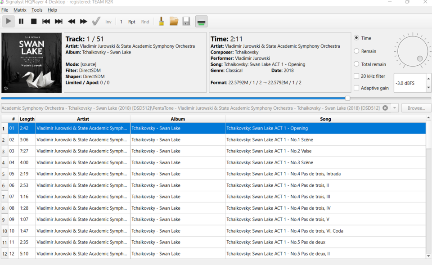
Task: Pause playback with the pause icon
Action: click(21, 22)
